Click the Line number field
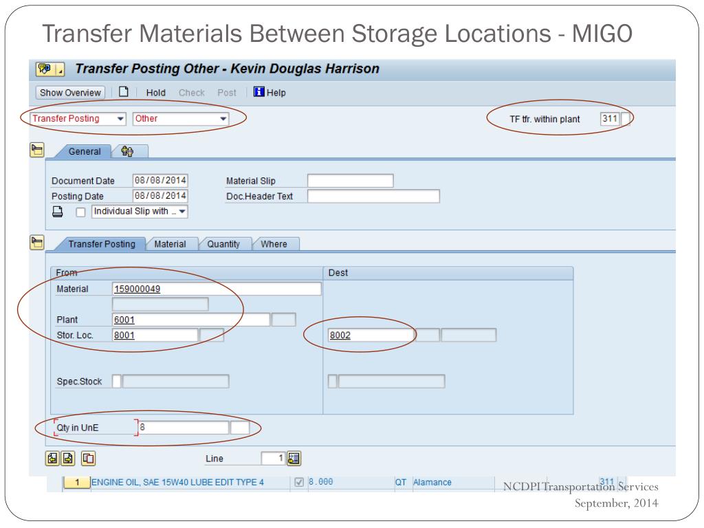This screenshot has width=704, height=528. (273, 459)
